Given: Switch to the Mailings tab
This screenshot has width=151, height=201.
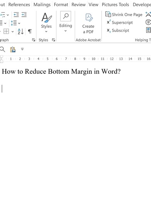Looking at the screenshot, I should tap(42, 5).
